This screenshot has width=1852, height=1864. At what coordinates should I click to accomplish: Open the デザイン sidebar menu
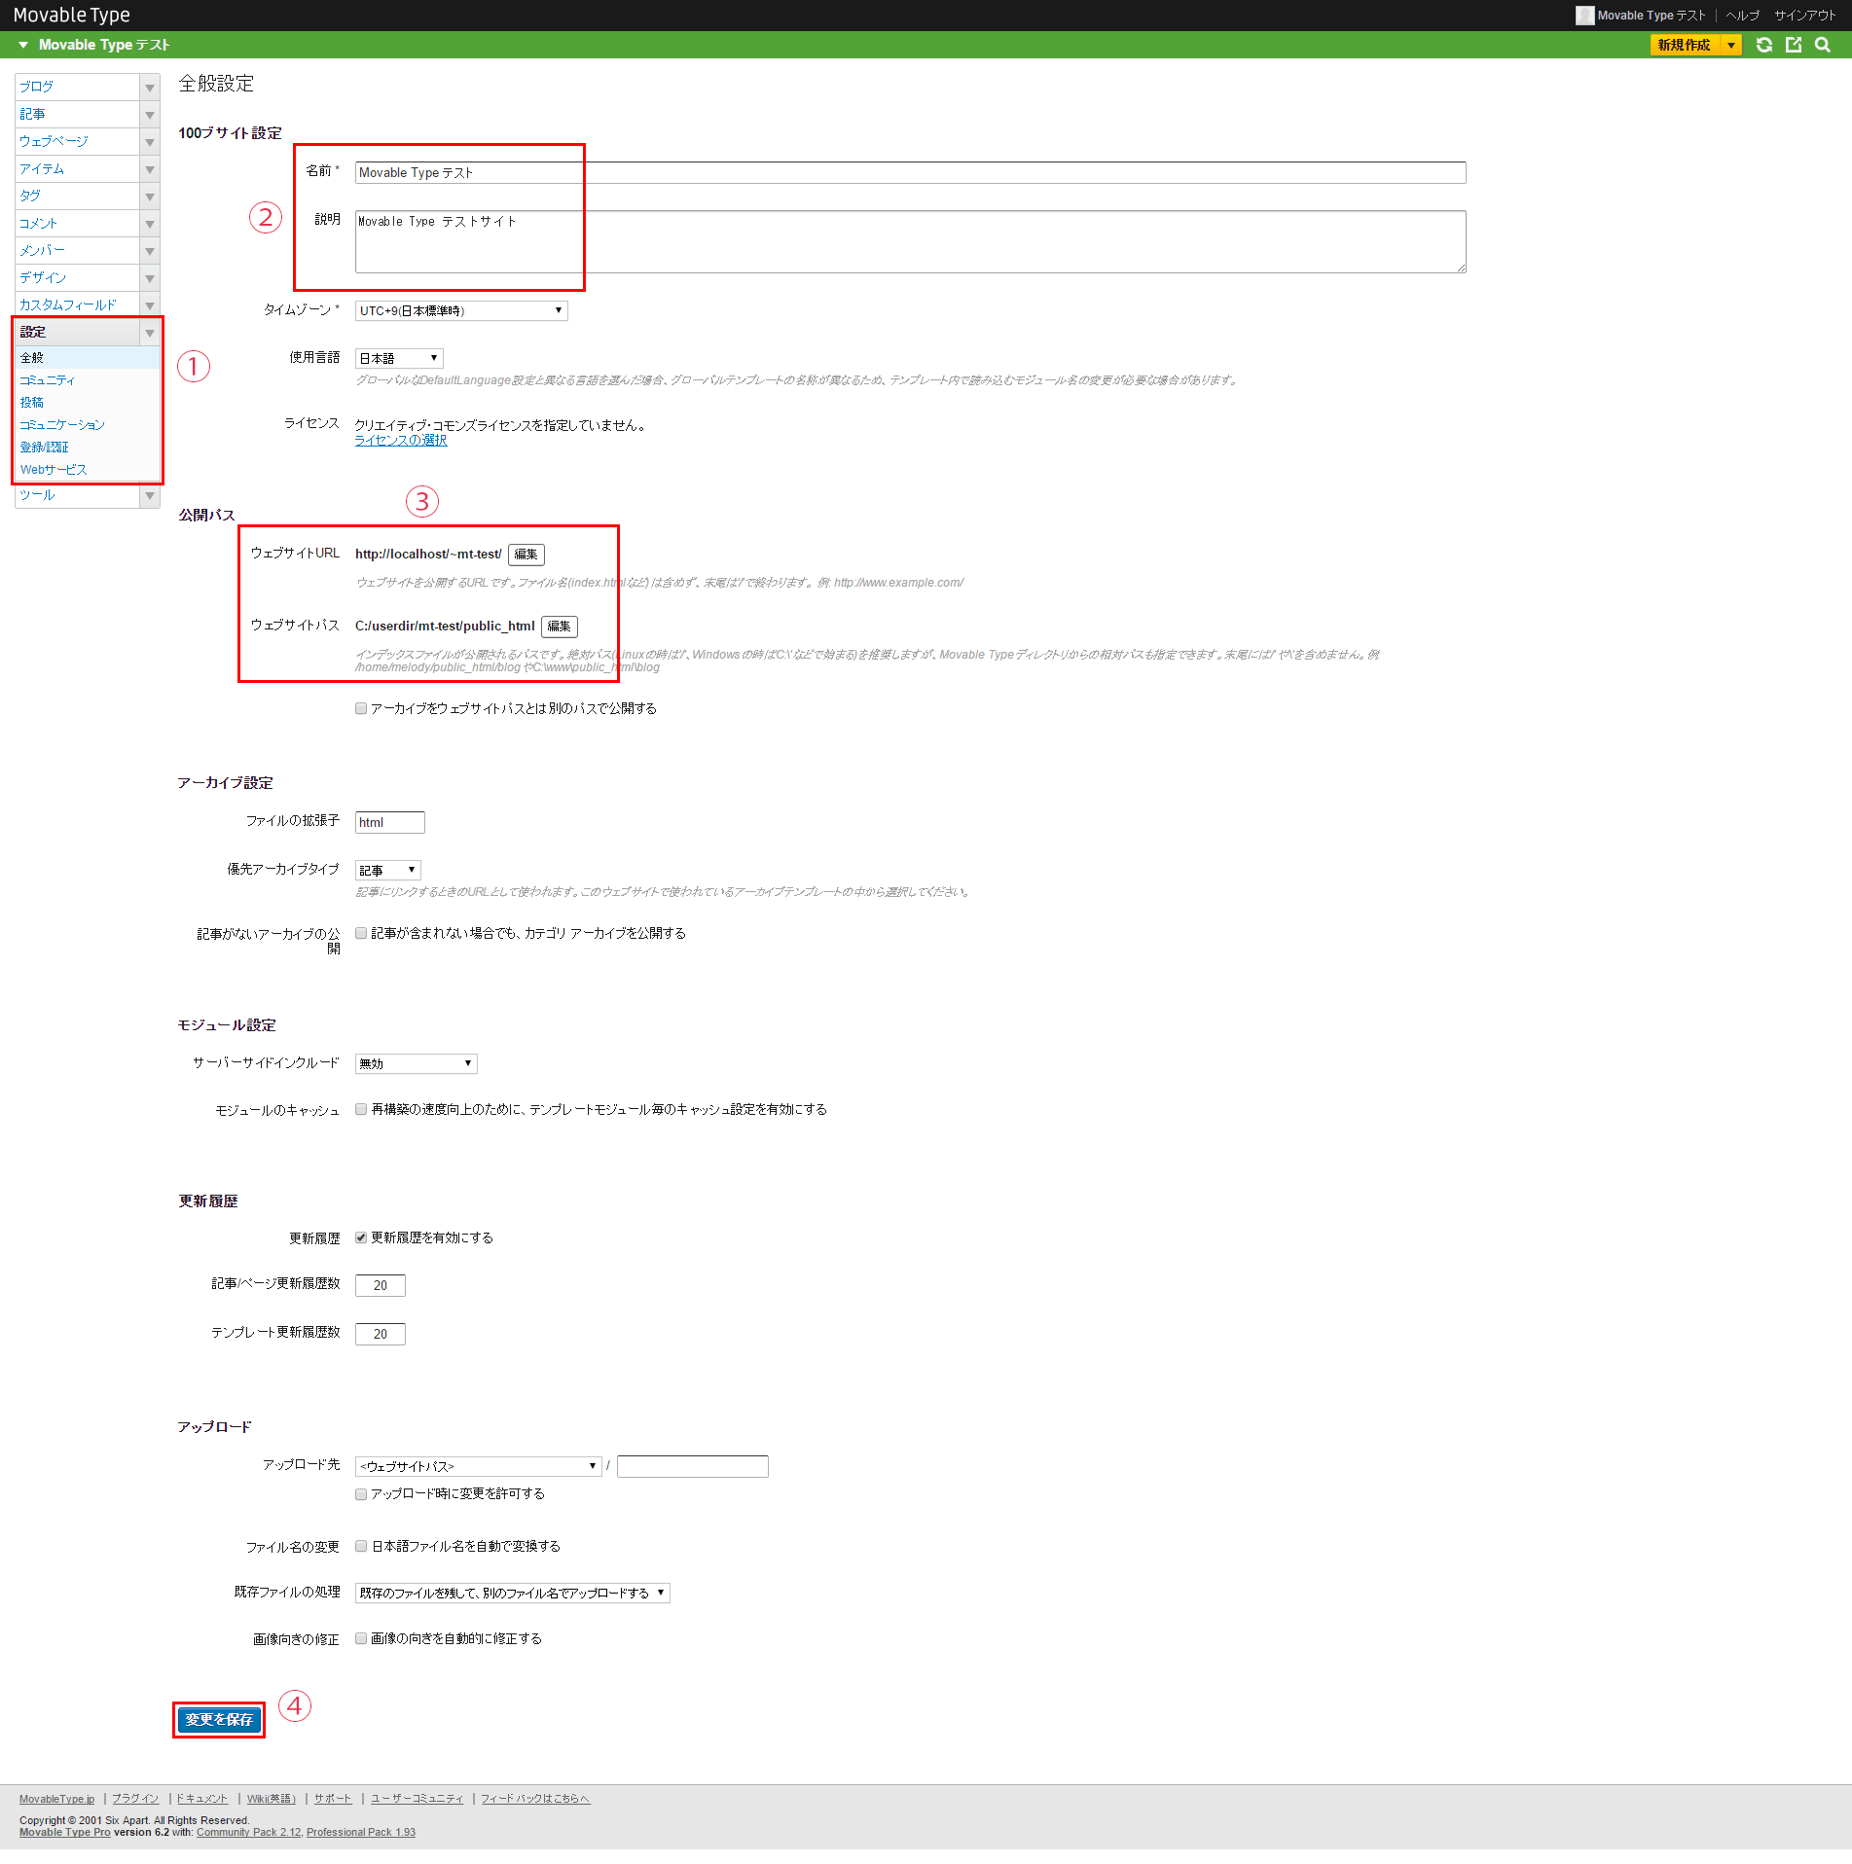point(77,277)
